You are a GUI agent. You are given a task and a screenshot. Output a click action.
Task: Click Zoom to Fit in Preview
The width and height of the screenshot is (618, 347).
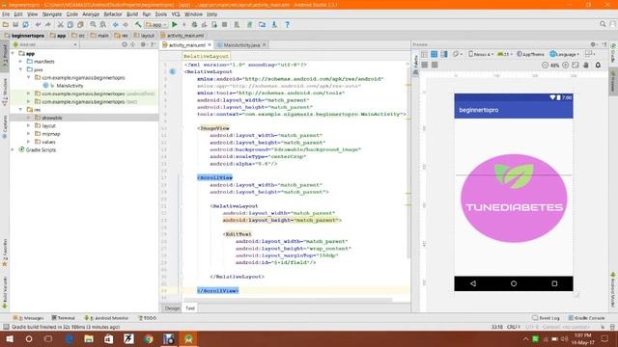(x=576, y=65)
